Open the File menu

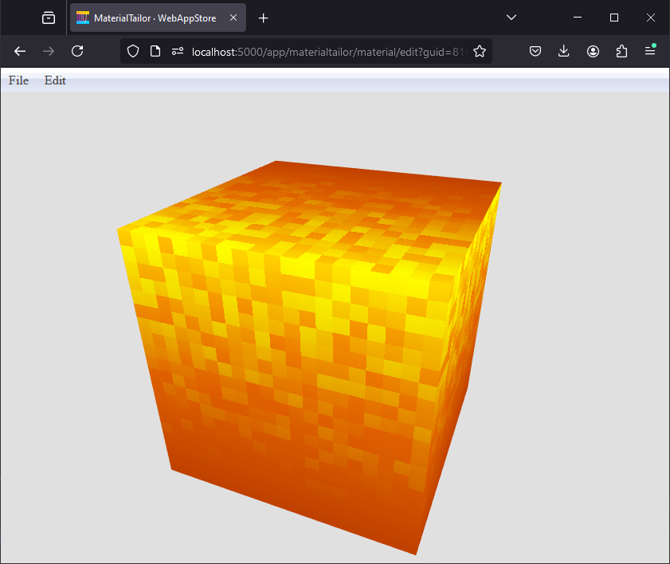click(x=18, y=80)
